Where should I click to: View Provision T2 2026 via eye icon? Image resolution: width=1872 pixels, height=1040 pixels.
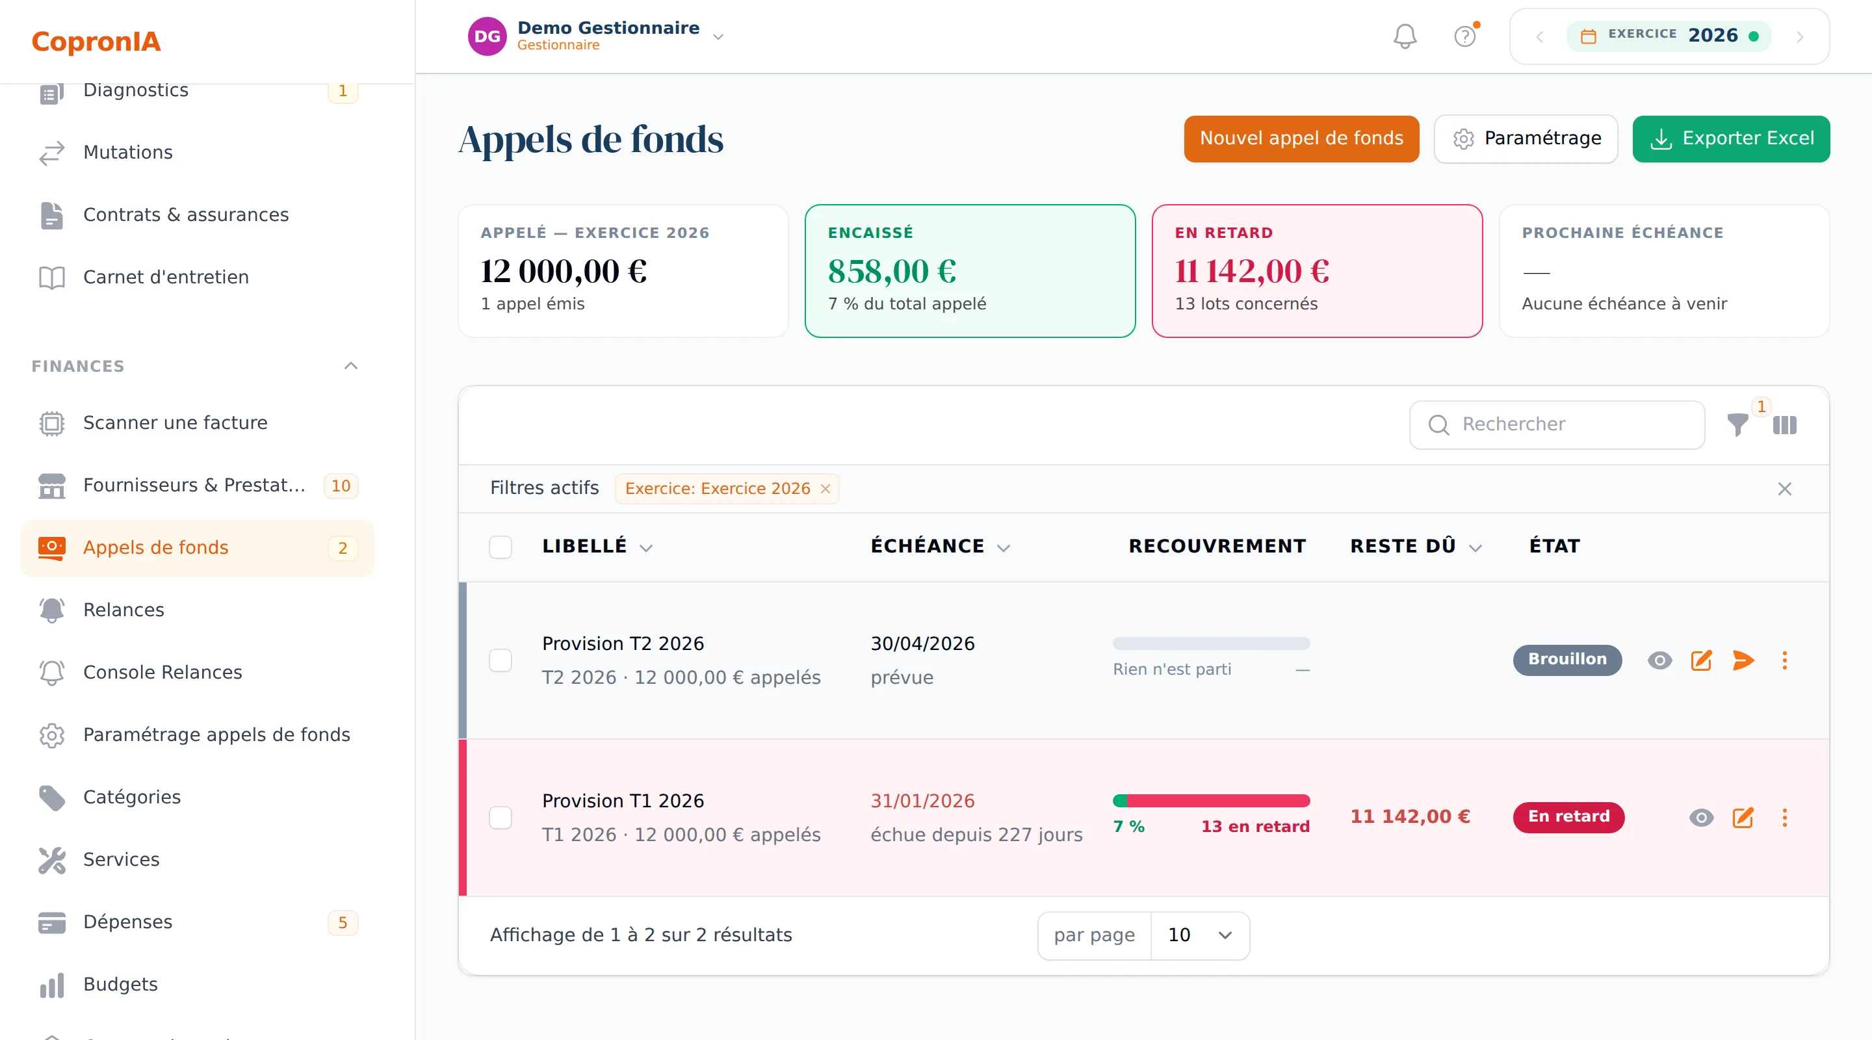[x=1660, y=660]
